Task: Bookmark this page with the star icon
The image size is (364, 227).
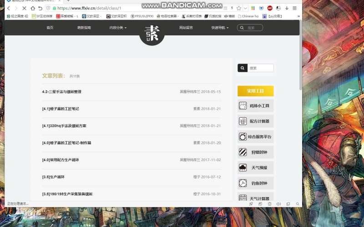Action: (x=238, y=8)
